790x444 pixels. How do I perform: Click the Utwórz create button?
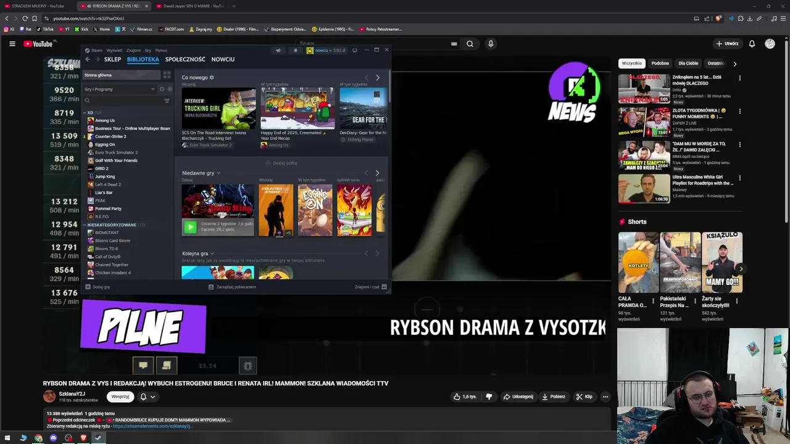pyautogui.click(x=727, y=44)
